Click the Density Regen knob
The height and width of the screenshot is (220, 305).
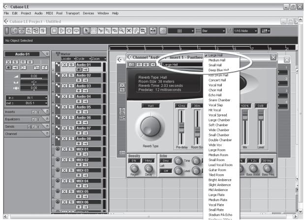pyautogui.click(x=134, y=168)
